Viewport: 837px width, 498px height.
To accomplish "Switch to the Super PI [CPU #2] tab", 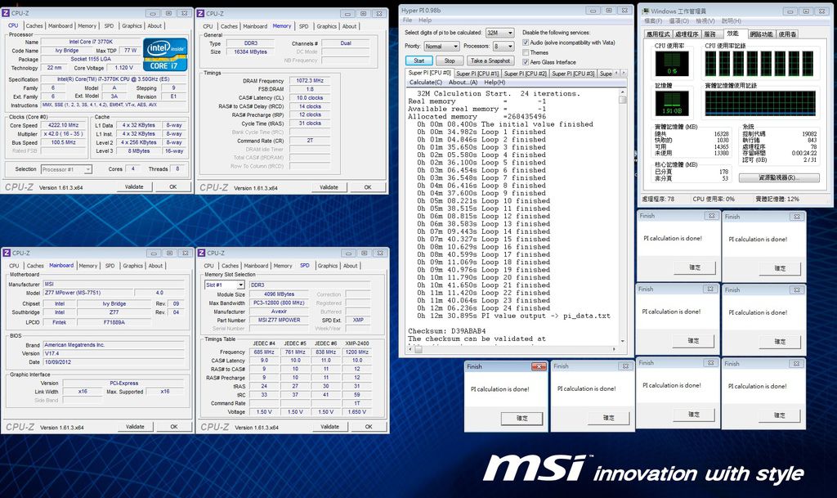I will pos(526,74).
